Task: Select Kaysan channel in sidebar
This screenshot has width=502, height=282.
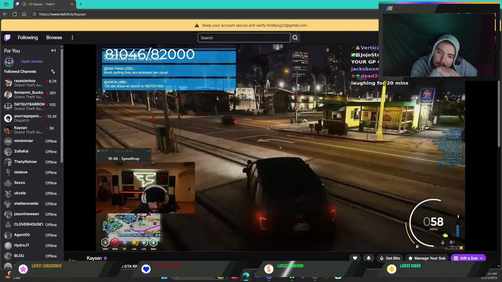Action: tap(31, 130)
